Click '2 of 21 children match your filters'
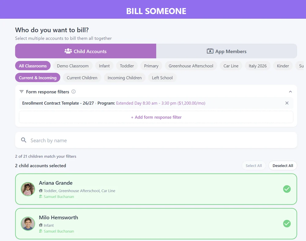The height and width of the screenshot is (241, 306). tap(46, 156)
